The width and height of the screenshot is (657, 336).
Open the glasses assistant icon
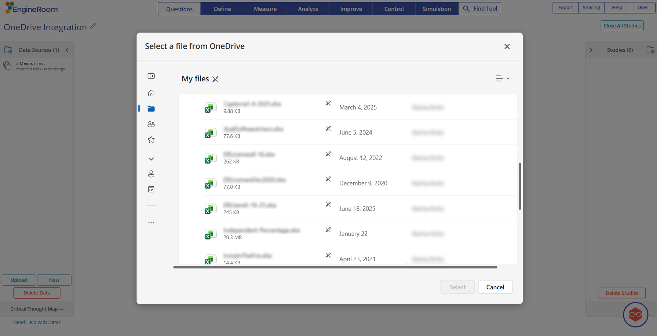[x=635, y=315]
